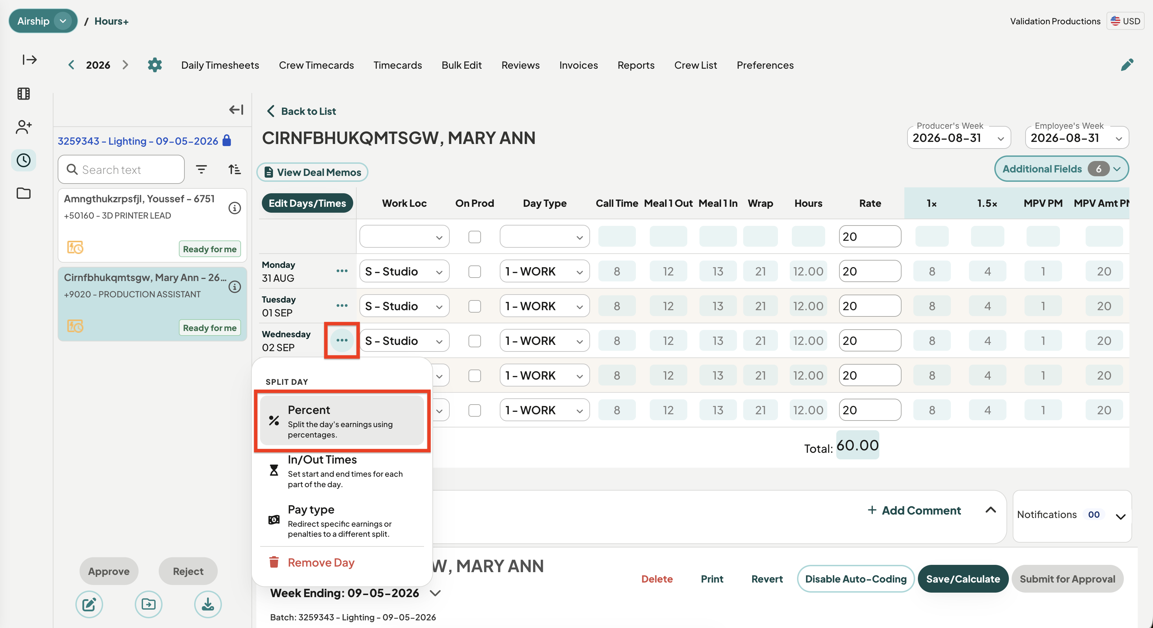Expand the left sidebar arrow icon
This screenshot has width=1153, height=628.
(x=30, y=59)
